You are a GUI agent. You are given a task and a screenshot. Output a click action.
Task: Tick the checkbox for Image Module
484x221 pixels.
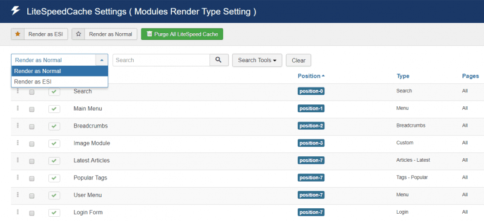pos(31,144)
